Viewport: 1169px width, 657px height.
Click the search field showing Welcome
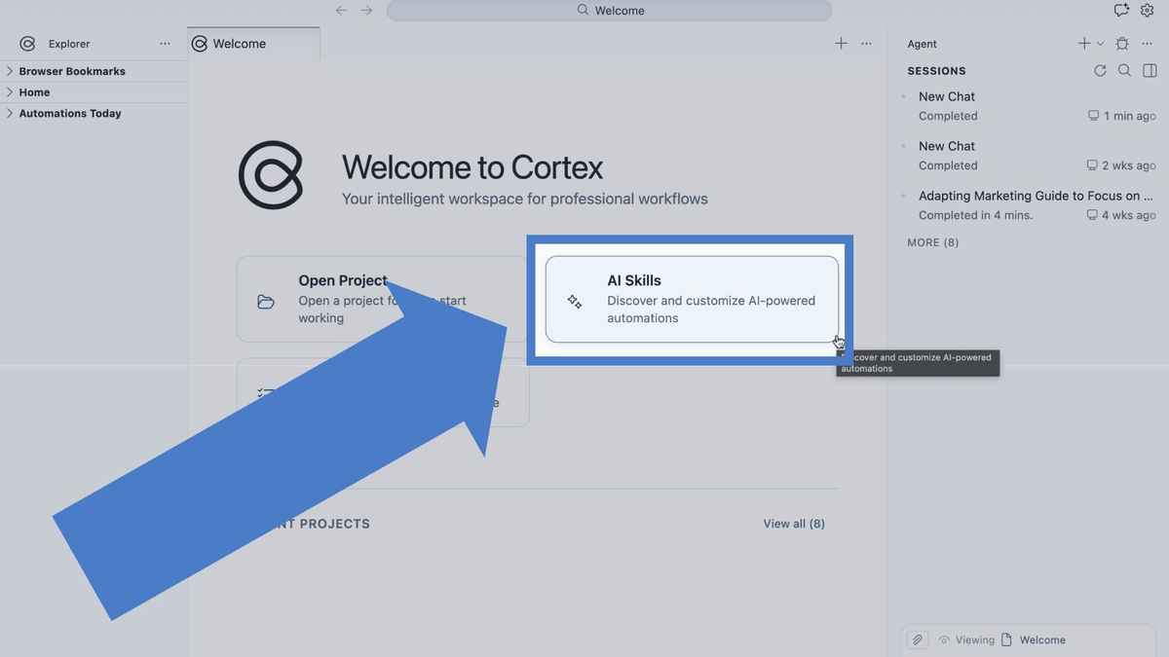point(609,11)
